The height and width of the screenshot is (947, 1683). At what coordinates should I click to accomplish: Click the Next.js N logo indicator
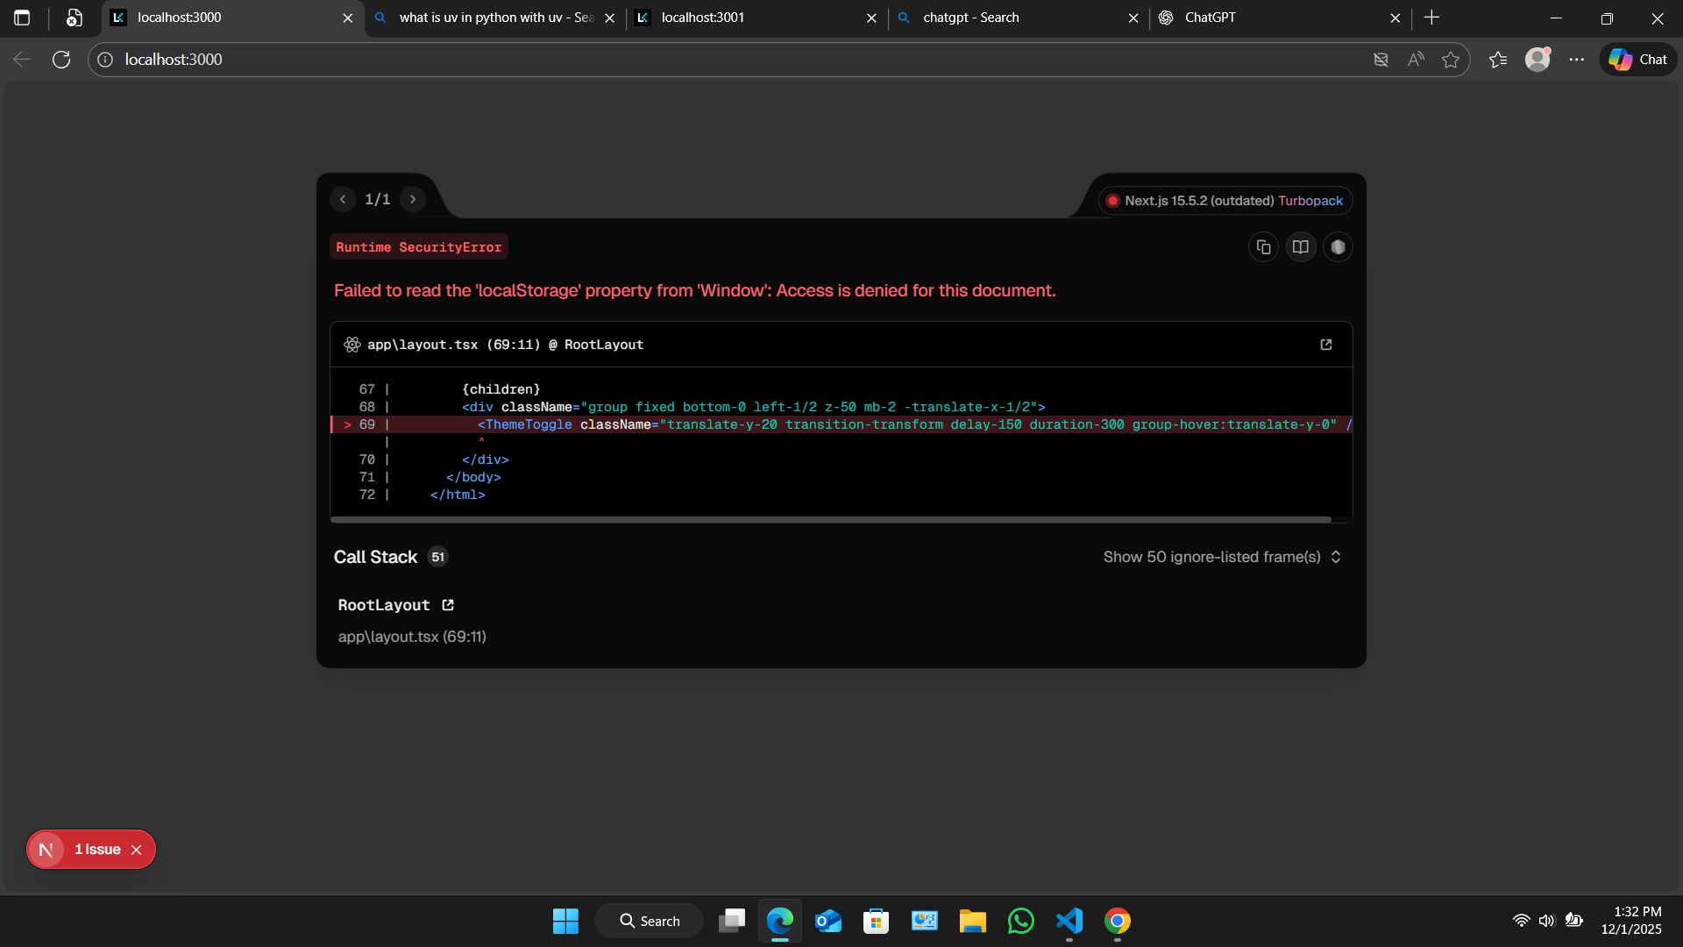46,850
